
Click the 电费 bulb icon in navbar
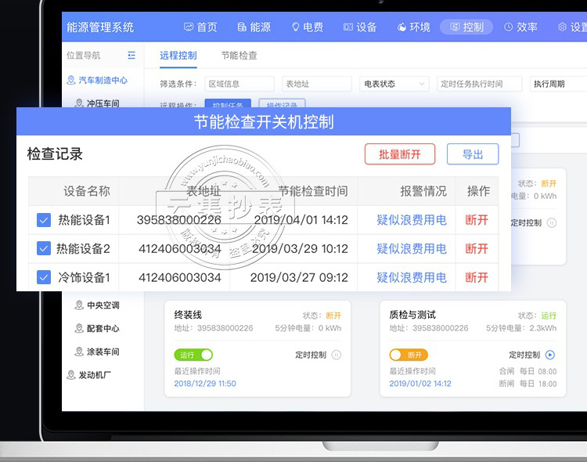click(x=296, y=27)
